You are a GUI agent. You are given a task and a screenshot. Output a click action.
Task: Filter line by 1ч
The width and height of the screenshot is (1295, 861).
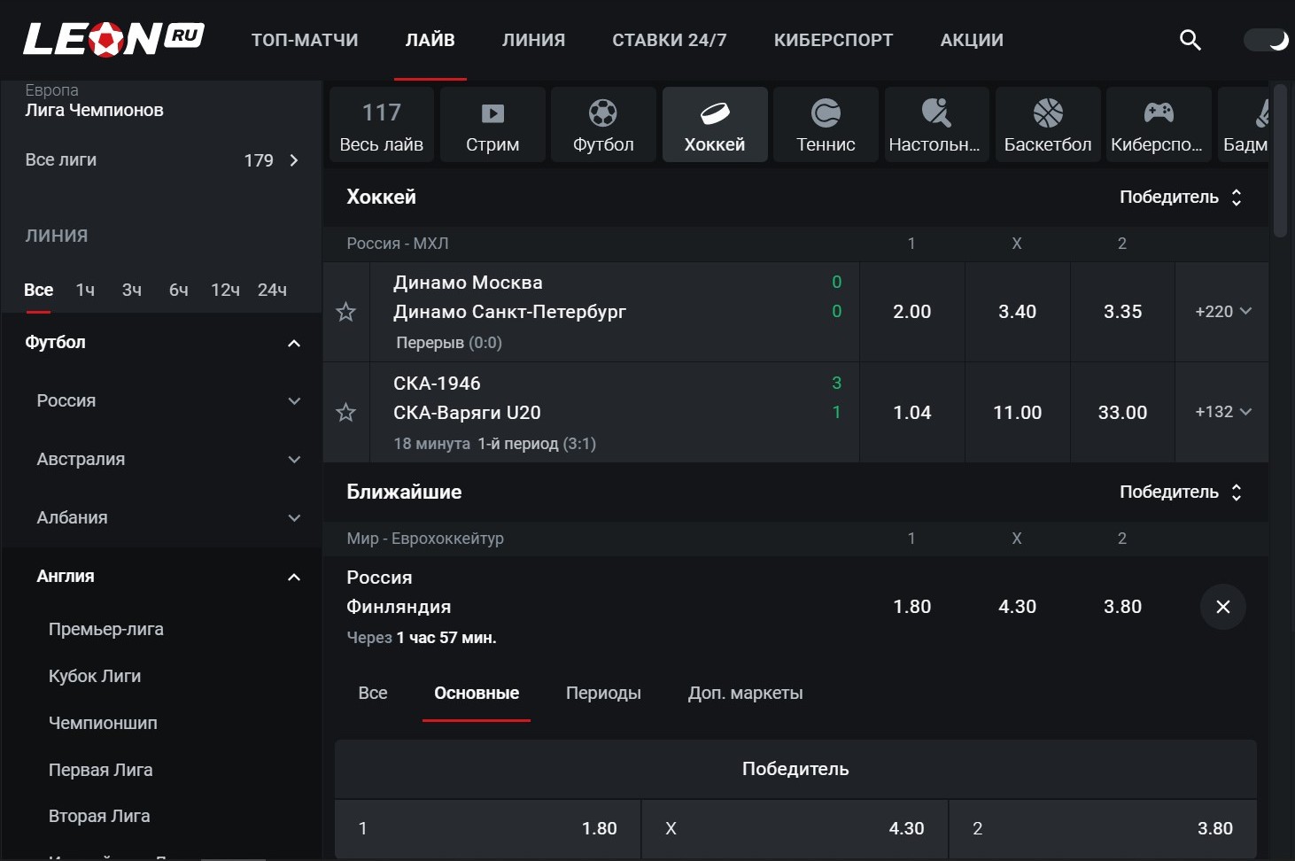point(85,290)
